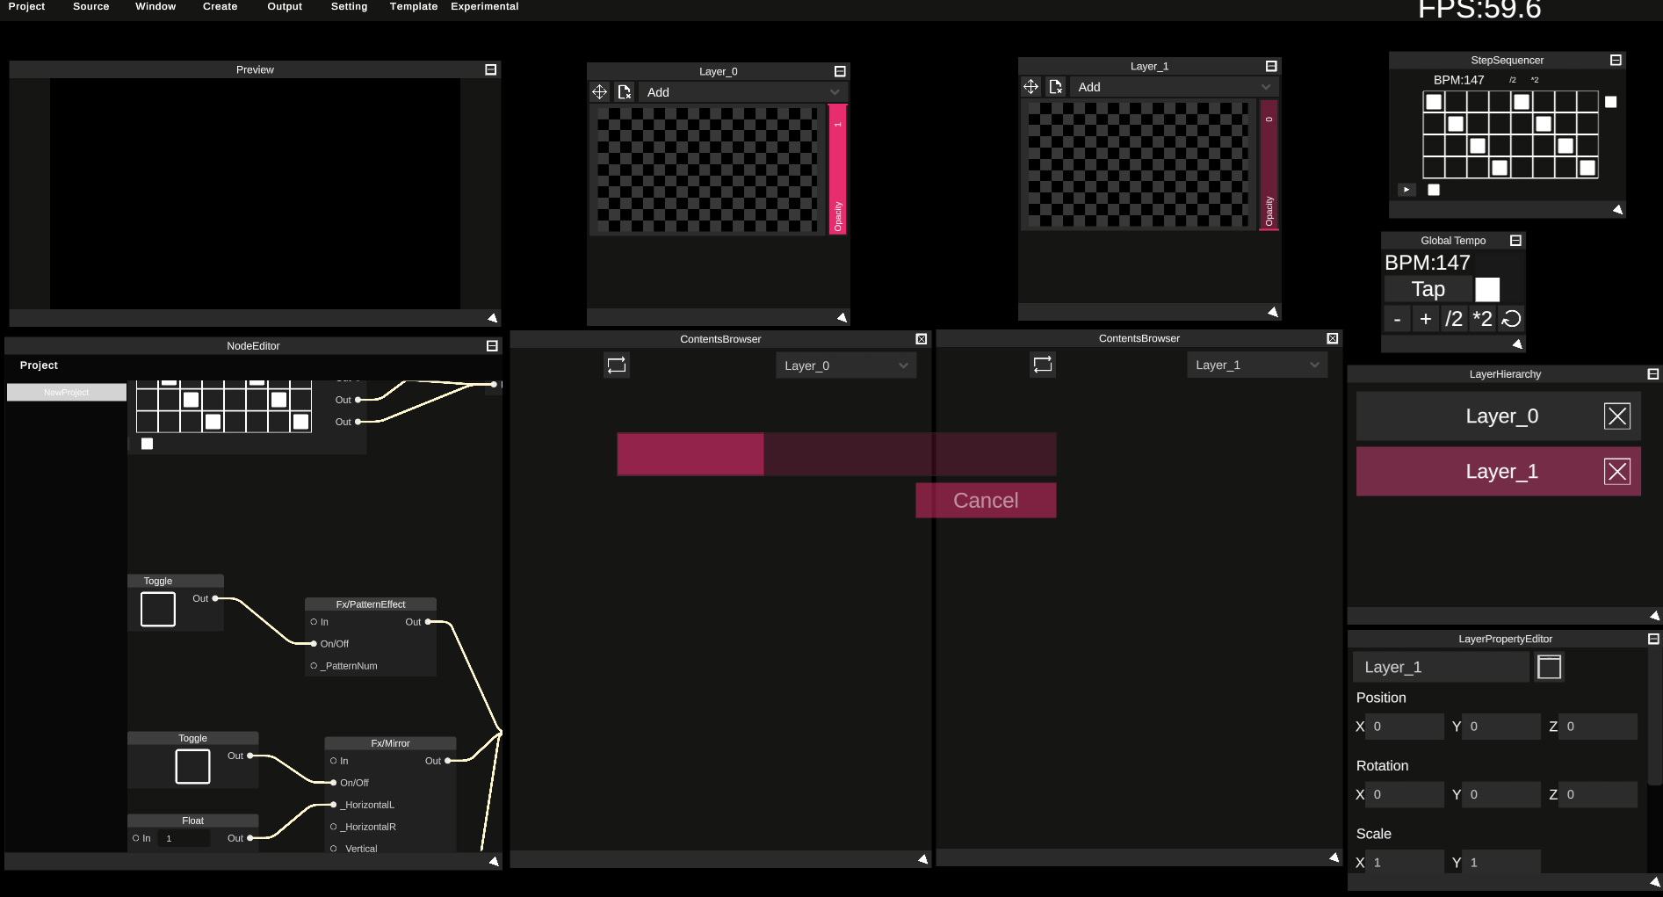Screen dimensions: 1663x897
Task: Click the Cancel button in ContentsBrowser
Action: (x=985, y=500)
